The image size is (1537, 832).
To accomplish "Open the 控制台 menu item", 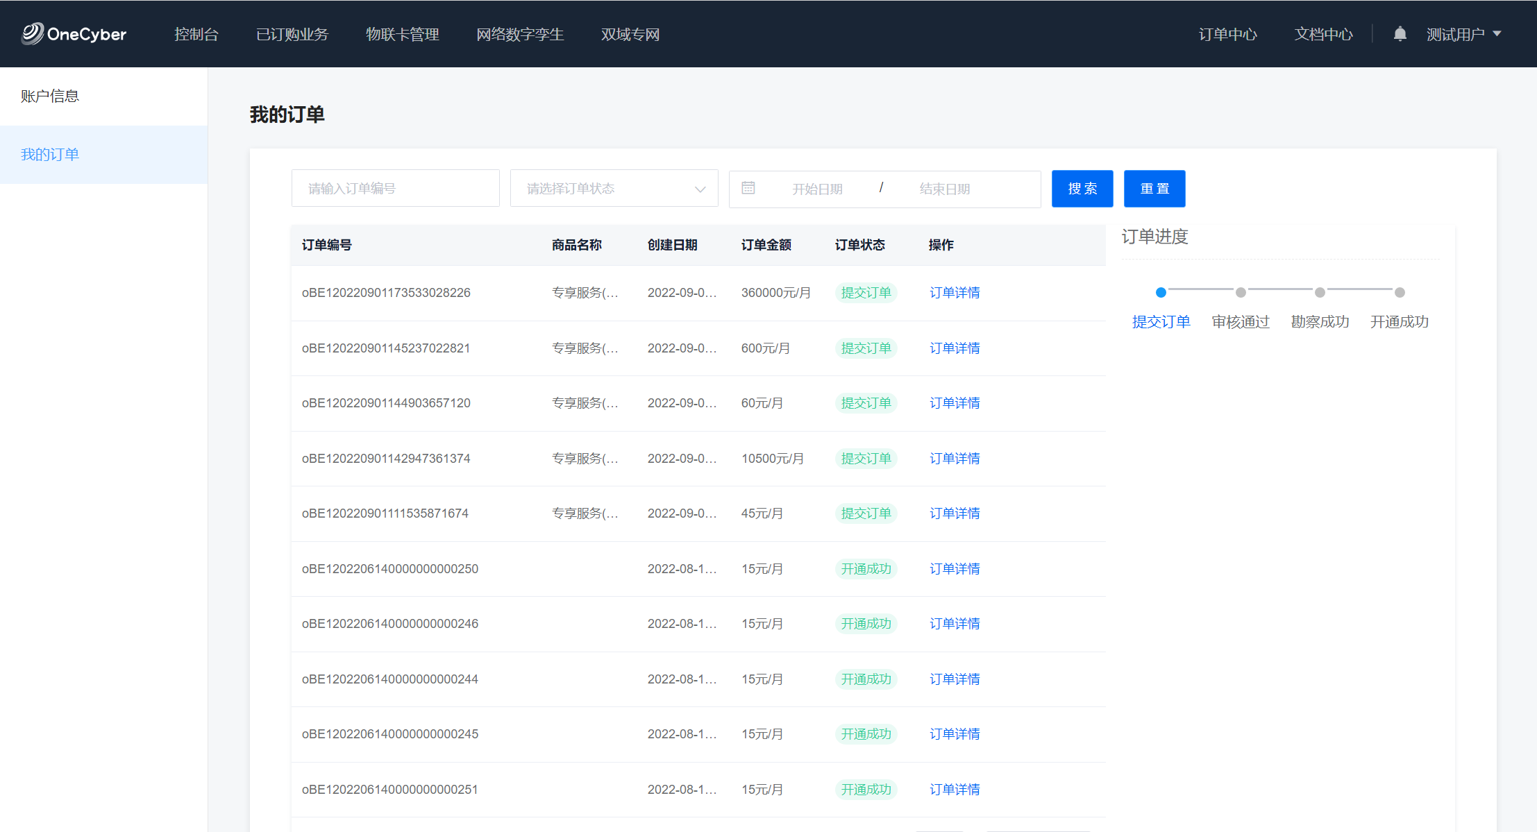I will pyautogui.click(x=196, y=34).
